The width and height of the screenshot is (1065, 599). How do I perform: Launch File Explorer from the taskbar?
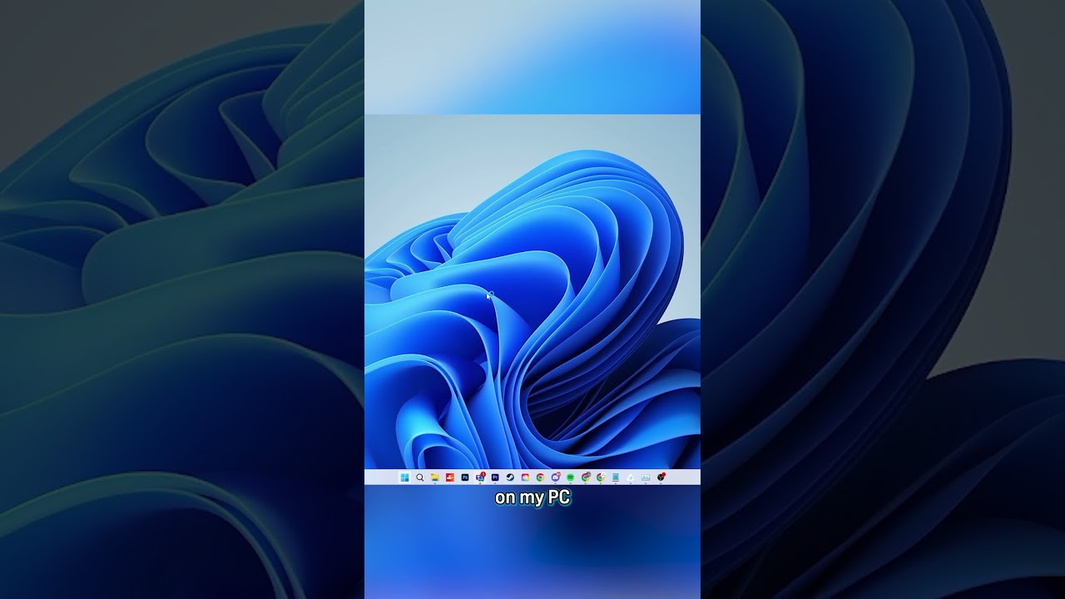click(x=435, y=478)
